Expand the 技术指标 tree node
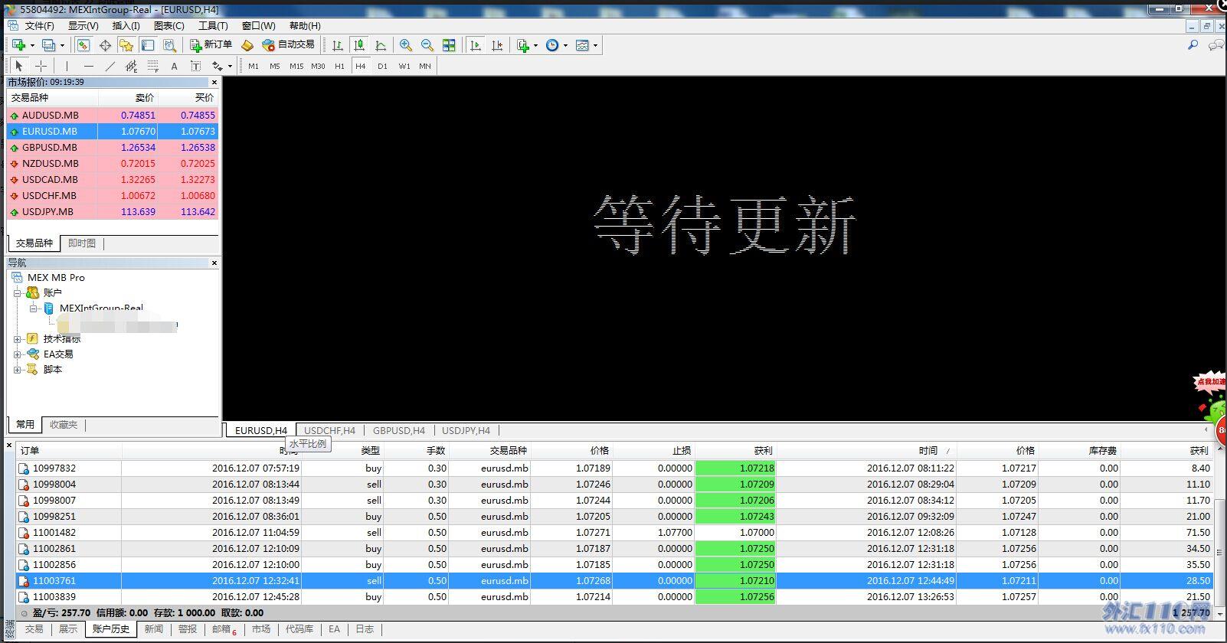The image size is (1227, 643). (x=17, y=338)
